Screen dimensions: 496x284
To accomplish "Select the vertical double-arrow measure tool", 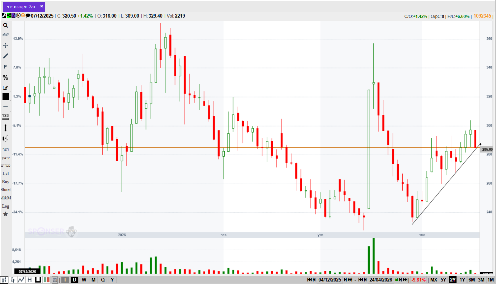I will 5,128.
